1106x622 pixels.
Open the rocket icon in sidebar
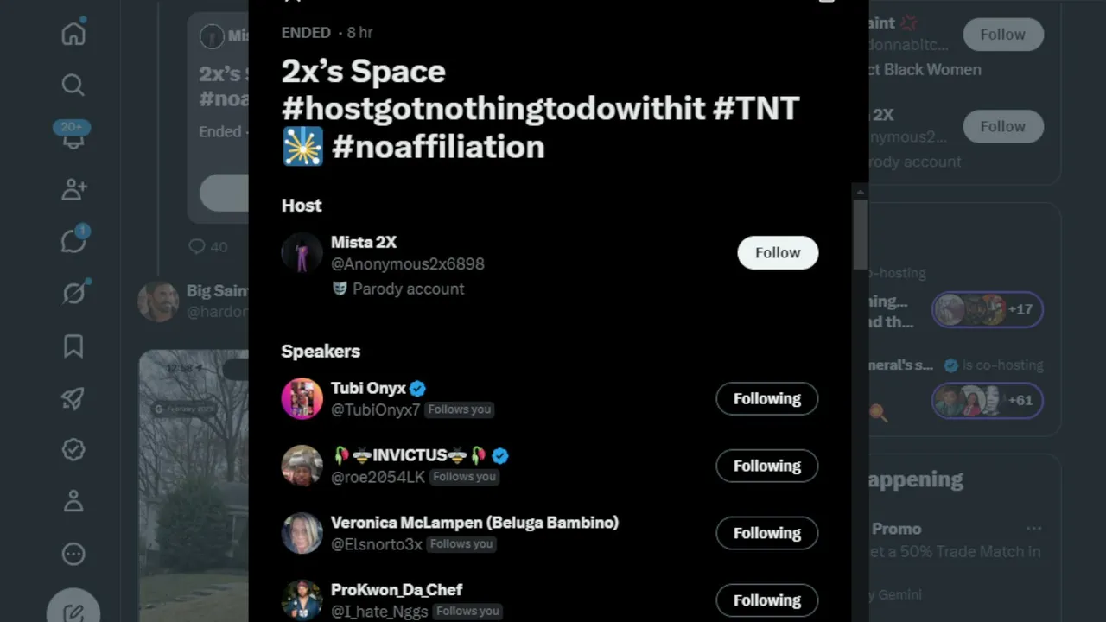point(73,398)
